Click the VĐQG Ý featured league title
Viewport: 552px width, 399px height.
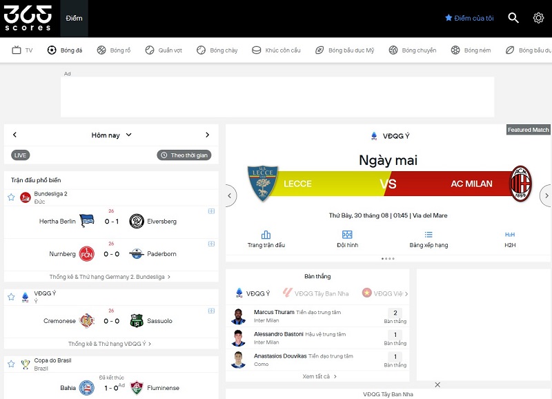(396, 136)
